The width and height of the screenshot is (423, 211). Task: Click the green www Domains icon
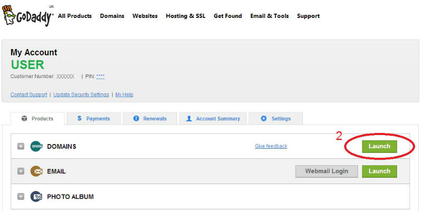point(36,147)
